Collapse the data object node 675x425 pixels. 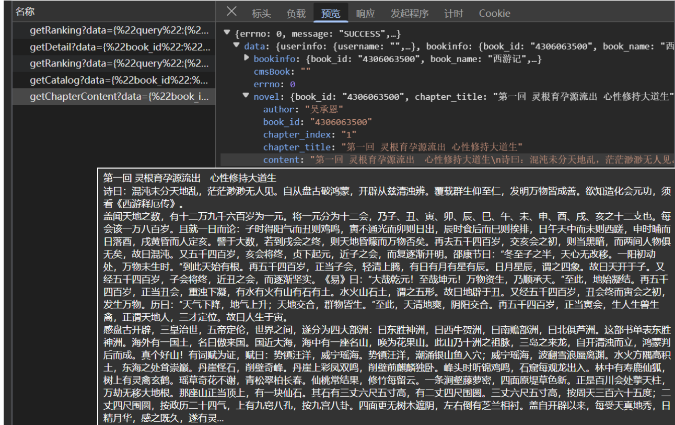tap(236, 46)
